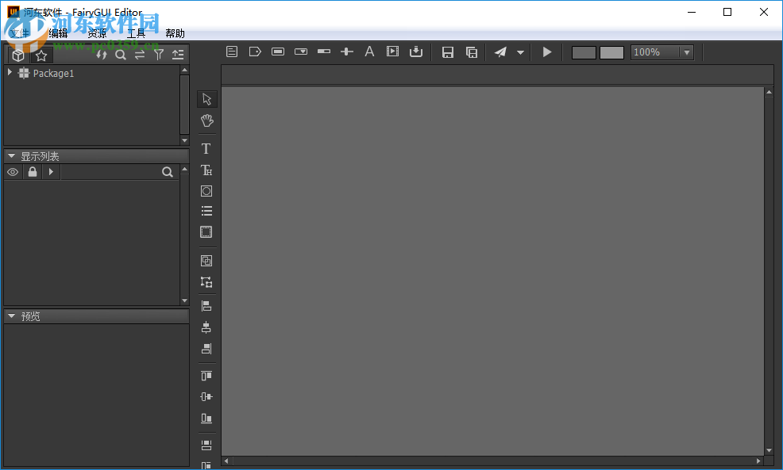Click the play test button

coord(546,52)
